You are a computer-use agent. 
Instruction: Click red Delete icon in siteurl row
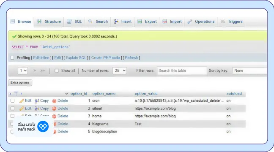pyautogui.click(x=54, y=109)
